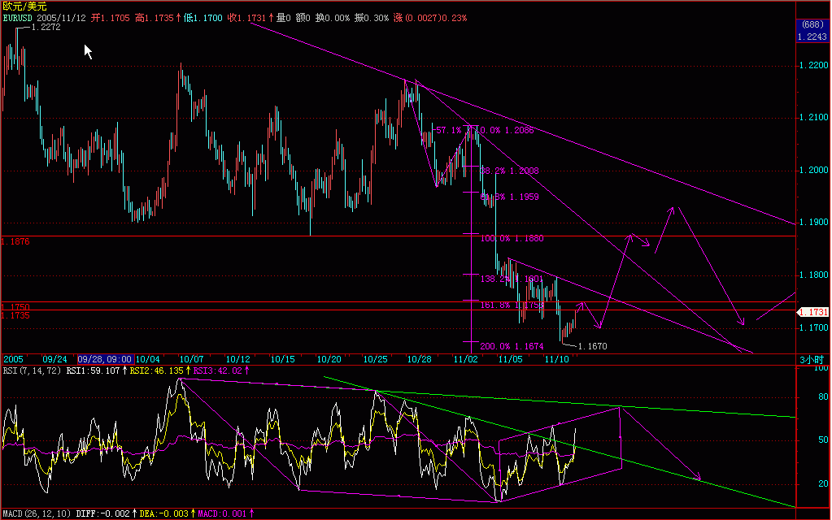Click the 09/24 date on time axis
Screen dimensions: 832x520
54,359
